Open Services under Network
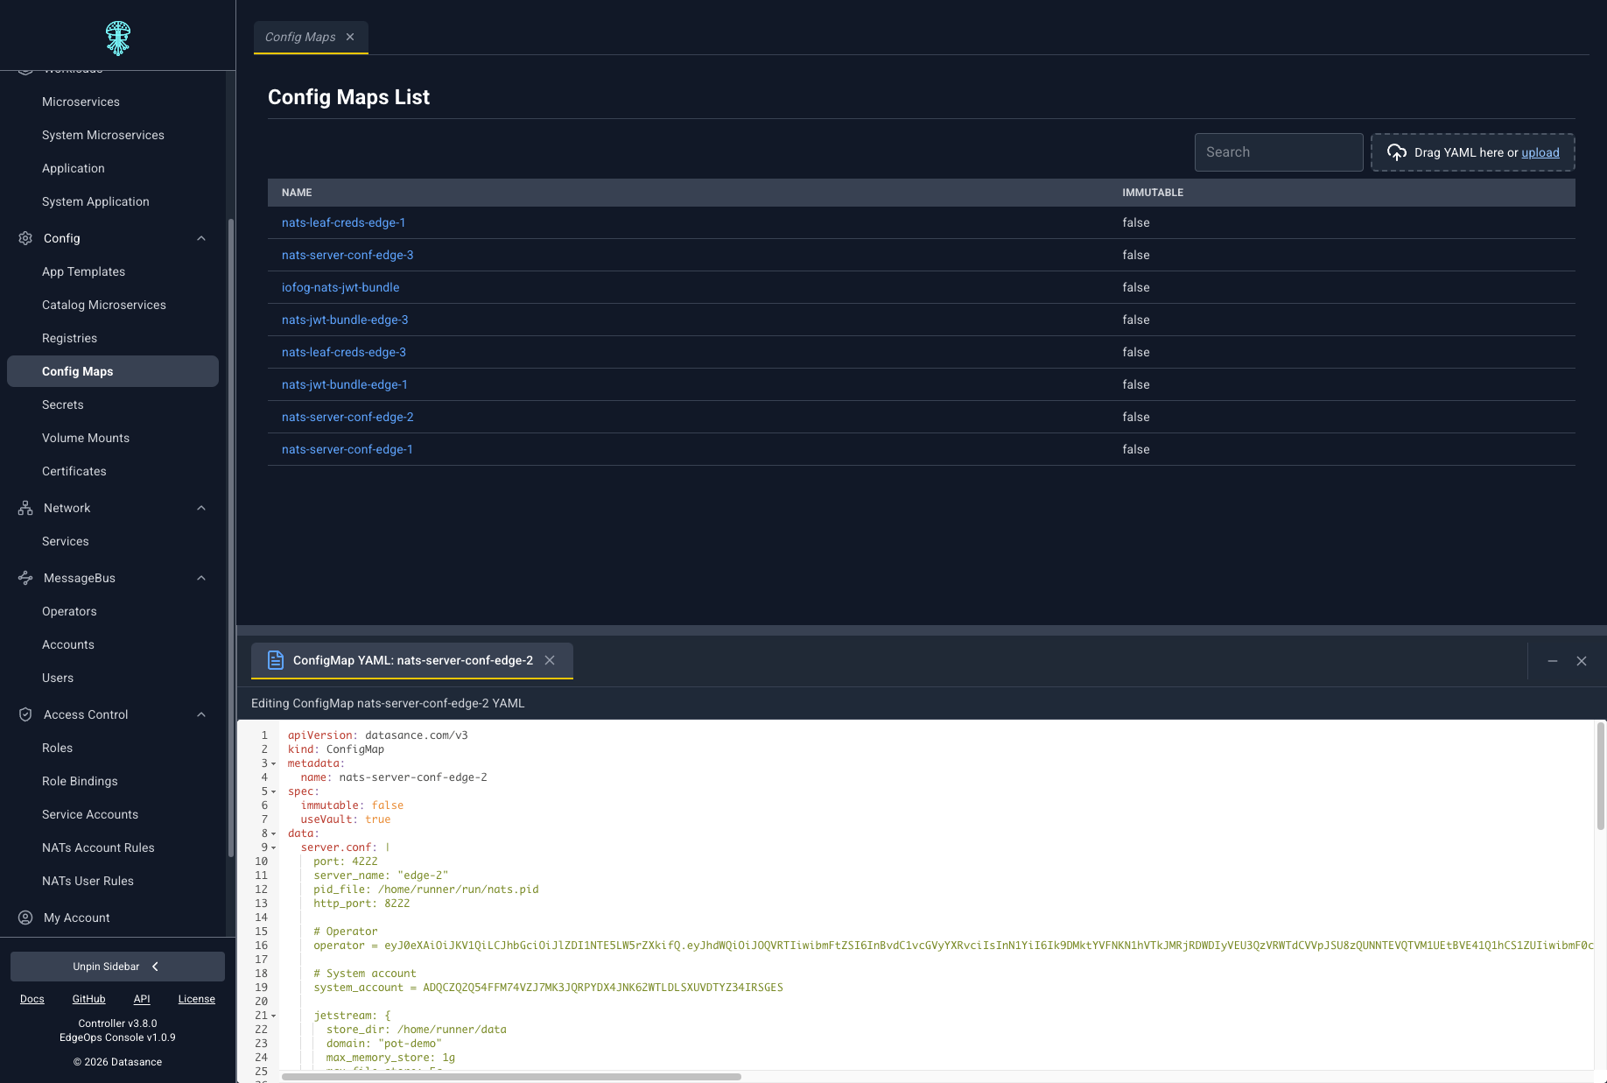 click(x=66, y=541)
